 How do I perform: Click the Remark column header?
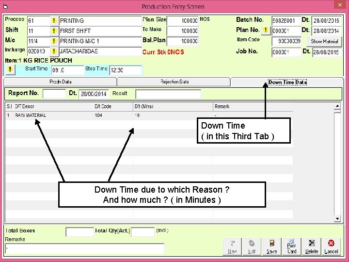click(x=253, y=106)
